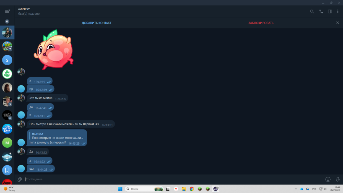
Task: Expand hidden system tray icons chevron
Action: click(296, 189)
